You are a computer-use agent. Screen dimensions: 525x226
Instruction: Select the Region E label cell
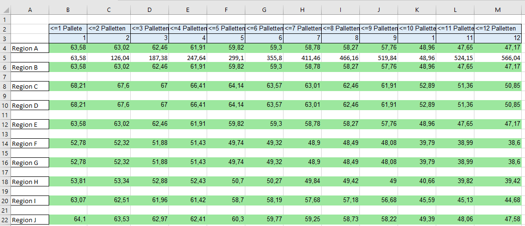point(30,125)
